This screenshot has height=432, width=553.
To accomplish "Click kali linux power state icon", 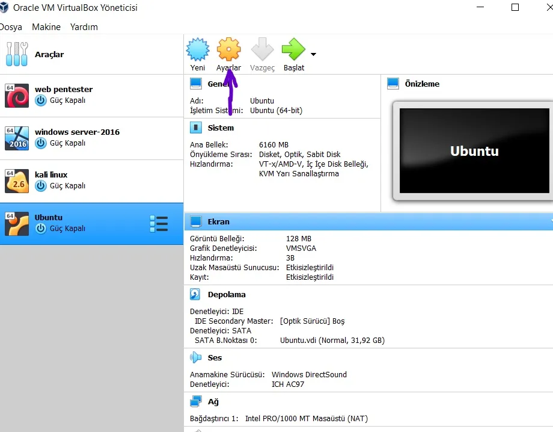I will [40, 186].
